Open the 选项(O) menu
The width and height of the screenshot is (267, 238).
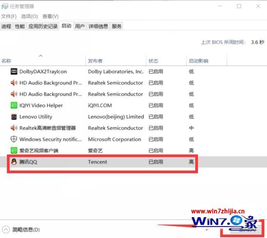[x=29, y=17]
